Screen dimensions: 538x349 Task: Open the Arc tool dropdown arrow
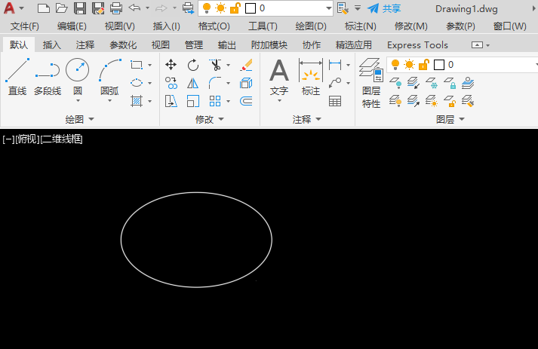pyautogui.click(x=110, y=101)
